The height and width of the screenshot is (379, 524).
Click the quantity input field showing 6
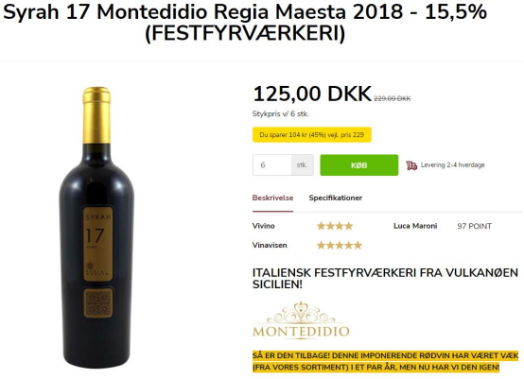pyautogui.click(x=272, y=165)
